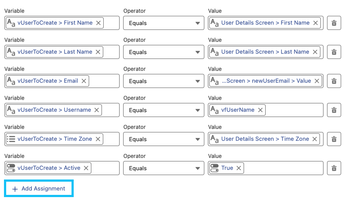
Task: Click Add Assignment button
Action: (39, 189)
